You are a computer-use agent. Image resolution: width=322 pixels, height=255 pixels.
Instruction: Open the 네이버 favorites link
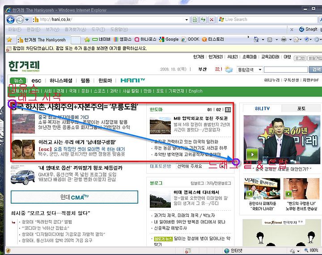pos(101,39)
